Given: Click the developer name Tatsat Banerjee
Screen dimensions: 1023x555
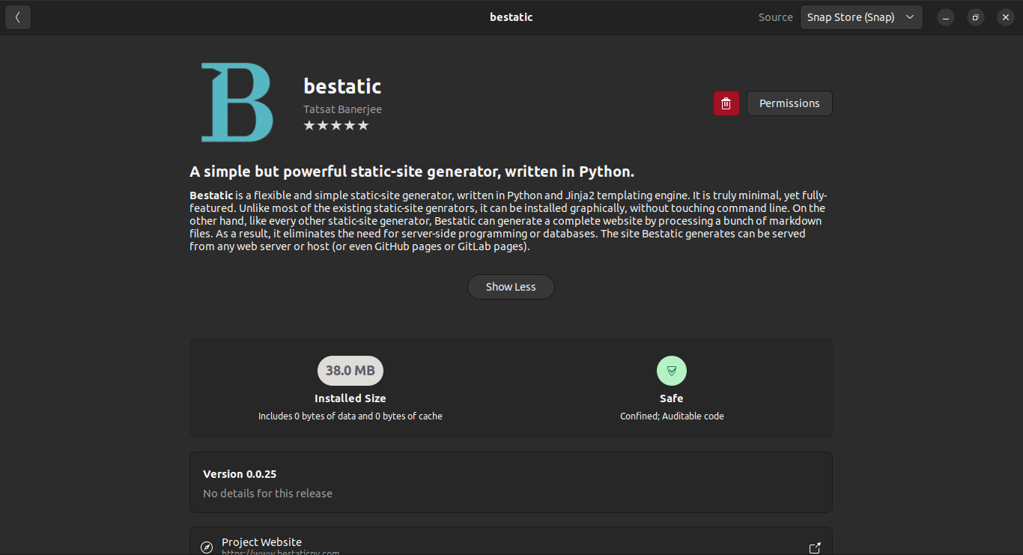Looking at the screenshot, I should click(x=342, y=109).
